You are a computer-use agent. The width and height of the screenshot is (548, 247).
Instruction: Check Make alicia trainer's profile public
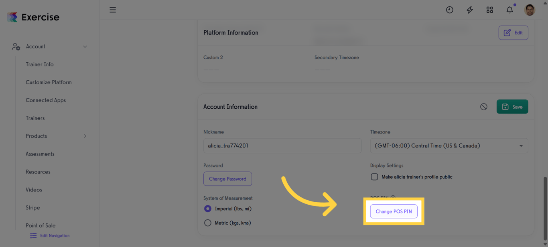(x=374, y=177)
